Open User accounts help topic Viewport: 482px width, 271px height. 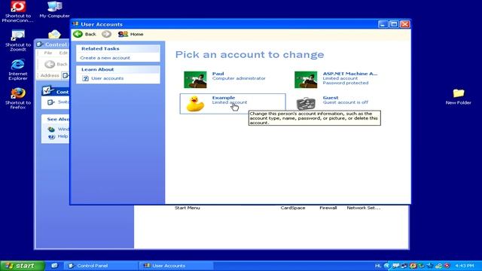click(x=107, y=78)
